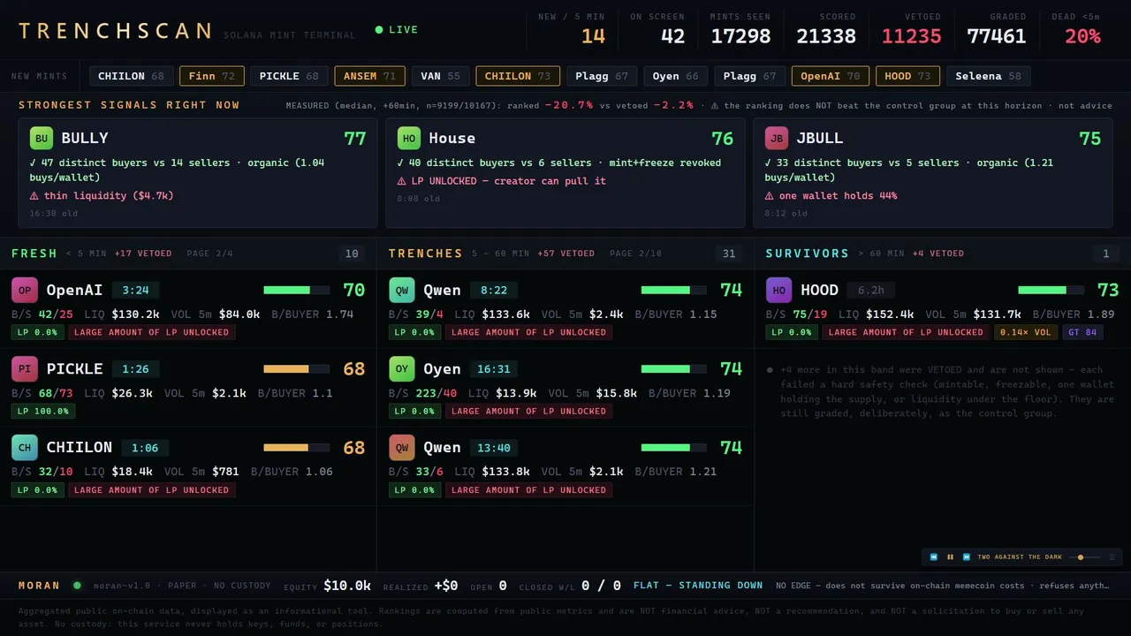
Task: Click the EQUITY $10.0k value
Action: [346, 586]
